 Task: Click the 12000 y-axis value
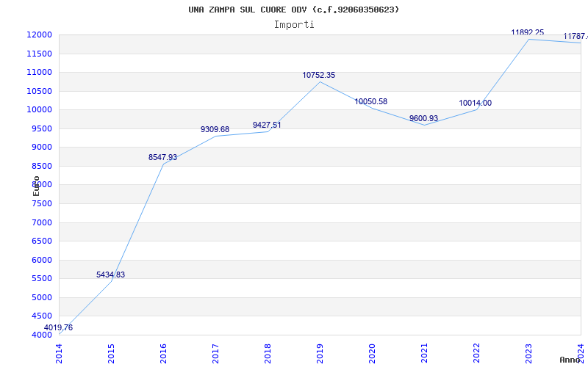click(x=39, y=34)
